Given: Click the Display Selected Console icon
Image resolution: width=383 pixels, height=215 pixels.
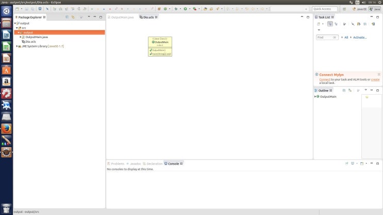Looking at the screenshot, I should tap(353, 164).
